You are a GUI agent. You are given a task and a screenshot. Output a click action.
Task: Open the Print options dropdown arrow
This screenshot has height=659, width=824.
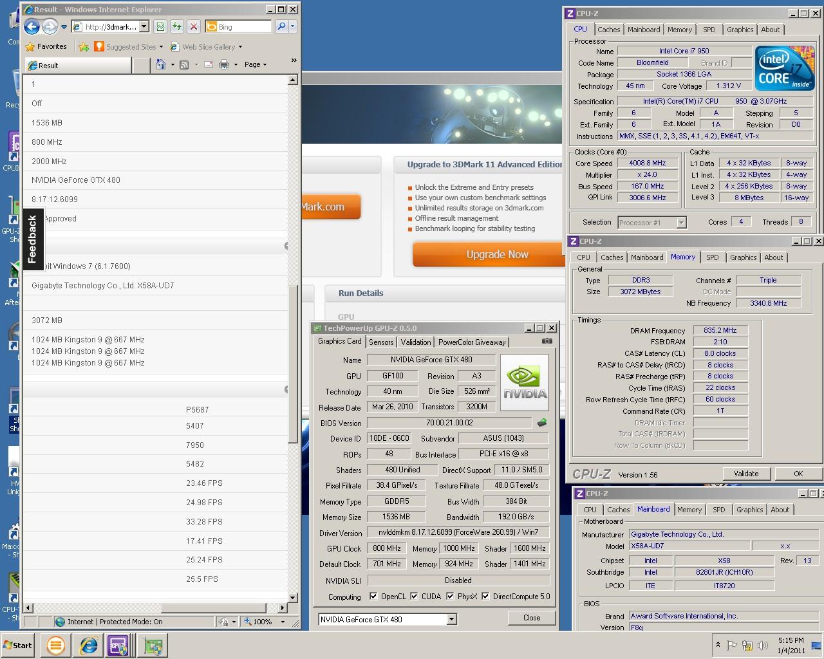(x=236, y=64)
